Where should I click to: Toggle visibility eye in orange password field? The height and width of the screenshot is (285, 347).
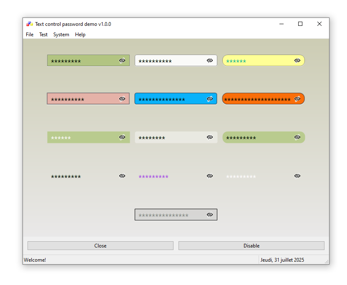pyautogui.click(x=297, y=99)
